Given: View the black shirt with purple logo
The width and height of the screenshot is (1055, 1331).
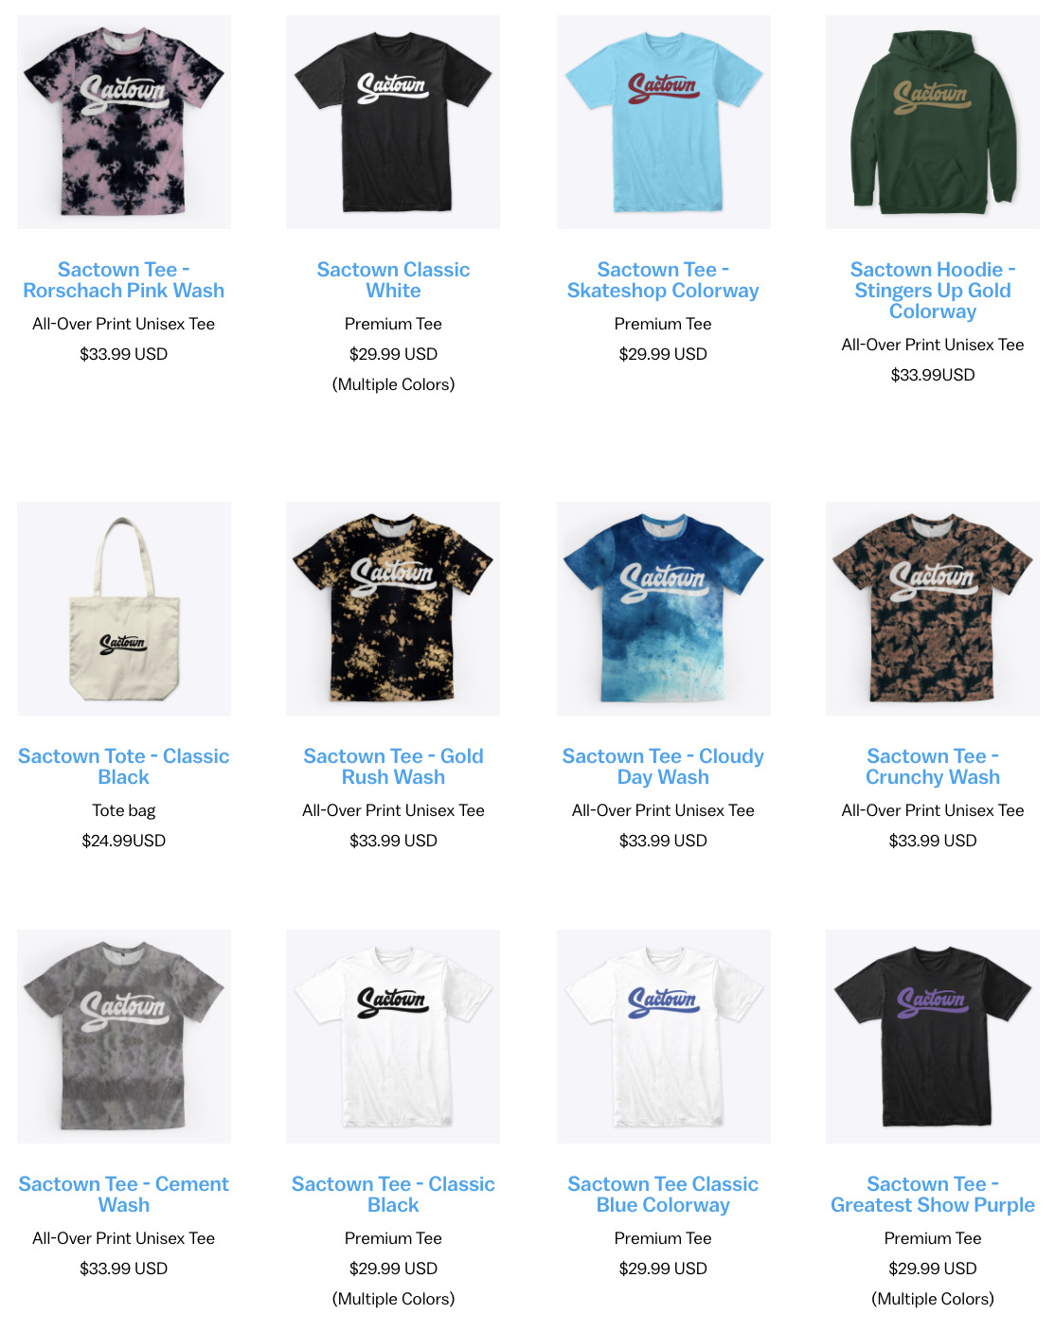Looking at the screenshot, I should [x=933, y=1037].
